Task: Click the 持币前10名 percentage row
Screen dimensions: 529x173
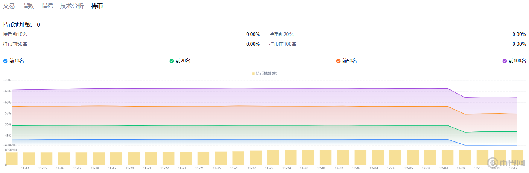Action: coord(131,35)
